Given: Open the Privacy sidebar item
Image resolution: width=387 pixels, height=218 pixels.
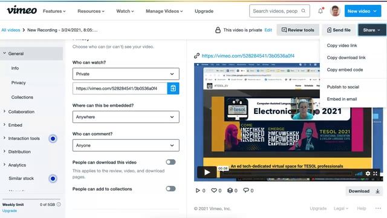Looking at the screenshot, I should (x=18, y=83).
